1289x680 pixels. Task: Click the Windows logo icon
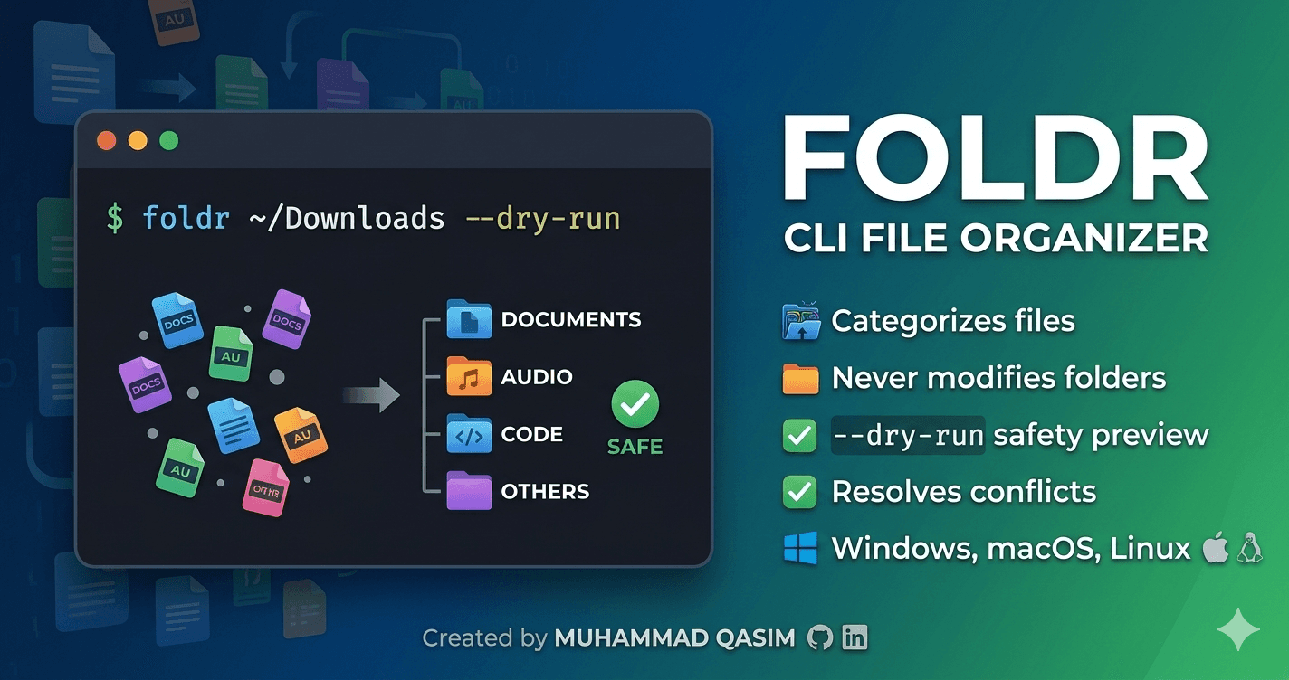click(x=800, y=549)
